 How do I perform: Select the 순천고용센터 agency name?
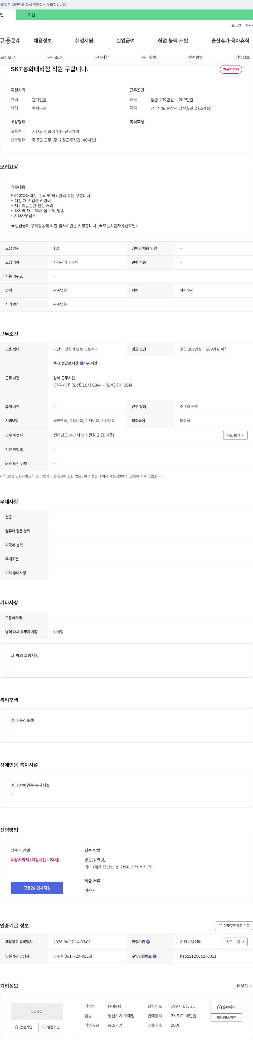(x=191, y=942)
